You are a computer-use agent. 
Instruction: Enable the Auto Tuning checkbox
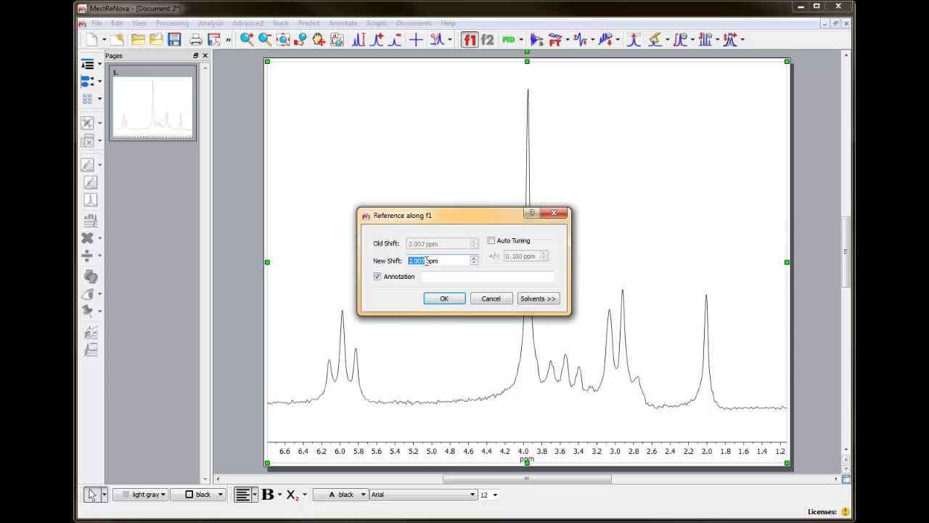(491, 240)
